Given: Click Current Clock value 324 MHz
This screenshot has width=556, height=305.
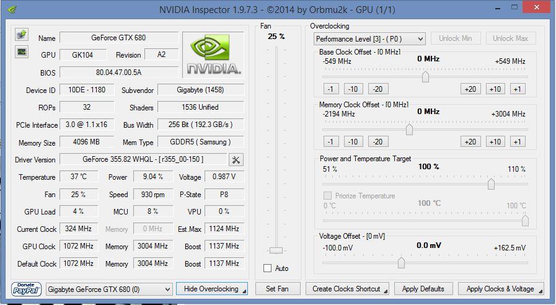Looking at the screenshot, I should click(79, 228).
